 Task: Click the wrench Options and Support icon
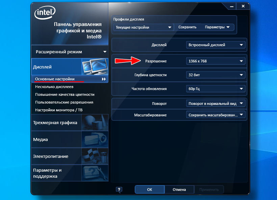[x=95, y=173]
